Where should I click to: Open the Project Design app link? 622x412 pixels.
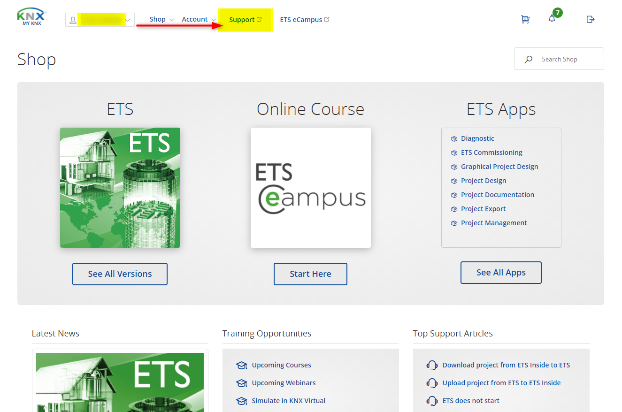coord(484,181)
